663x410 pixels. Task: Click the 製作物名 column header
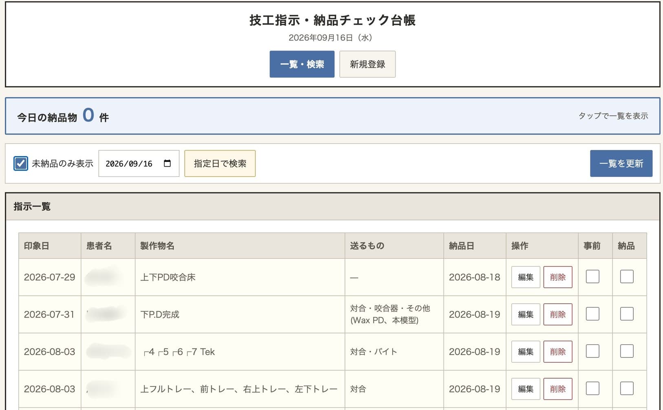(x=240, y=246)
